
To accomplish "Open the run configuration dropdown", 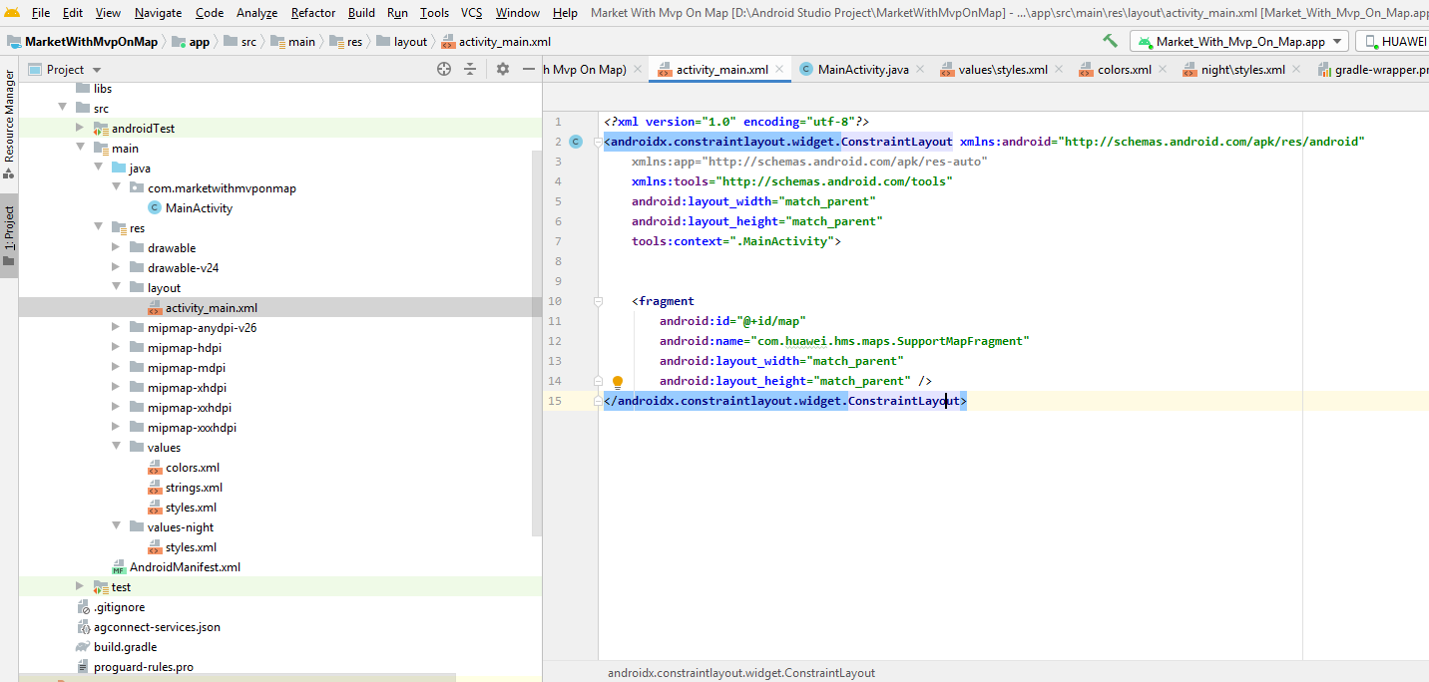I will click(1239, 41).
